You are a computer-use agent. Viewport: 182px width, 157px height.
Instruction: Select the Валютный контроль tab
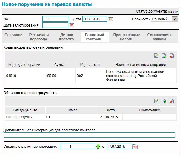coord(94,37)
